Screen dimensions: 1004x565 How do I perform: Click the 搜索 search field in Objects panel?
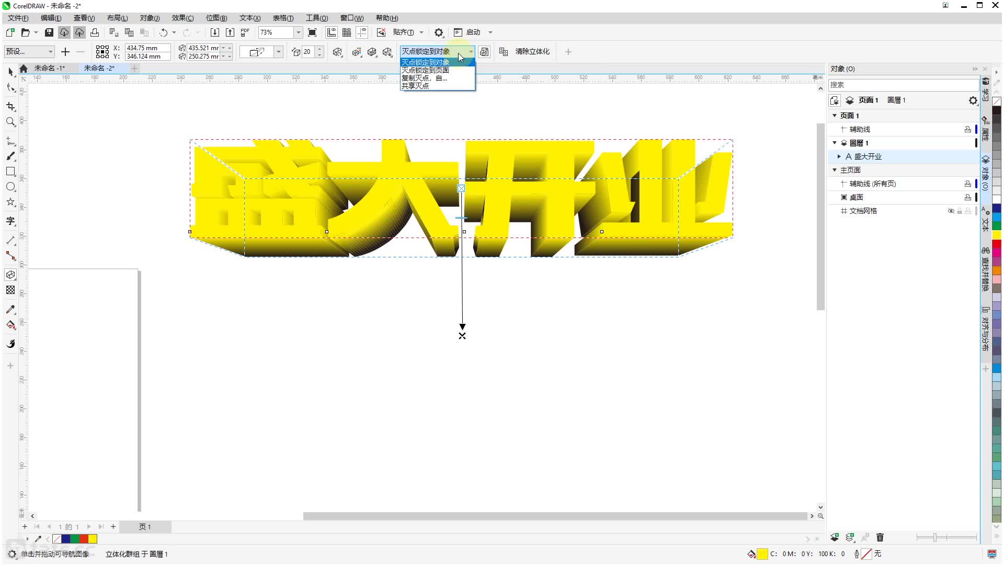pyautogui.click(x=903, y=85)
